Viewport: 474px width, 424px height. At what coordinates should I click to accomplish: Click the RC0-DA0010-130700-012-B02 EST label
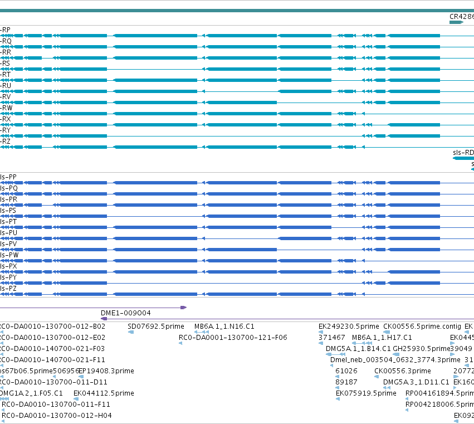point(52,326)
